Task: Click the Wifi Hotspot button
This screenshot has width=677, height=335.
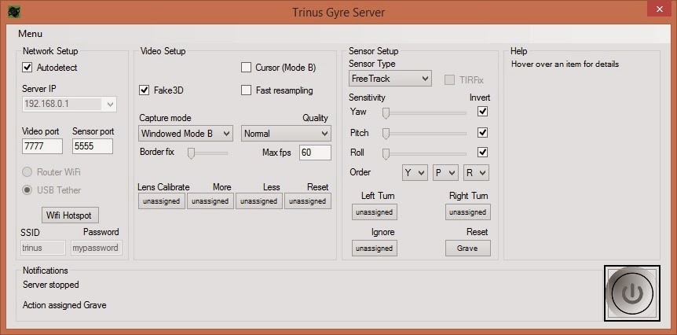Action: [70, 215]
